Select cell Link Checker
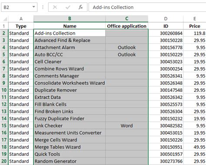 [70, 126]
